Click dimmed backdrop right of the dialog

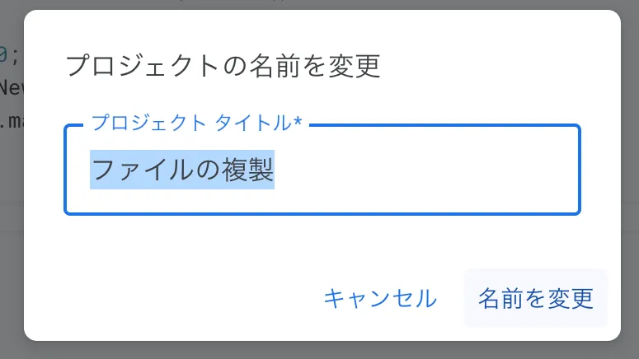[x=630, y=179]
